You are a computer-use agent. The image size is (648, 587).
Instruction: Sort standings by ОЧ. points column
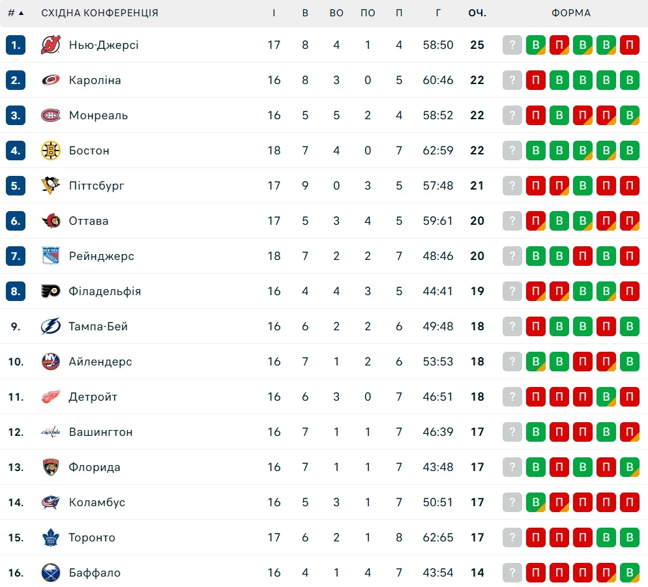coord(477,13)
